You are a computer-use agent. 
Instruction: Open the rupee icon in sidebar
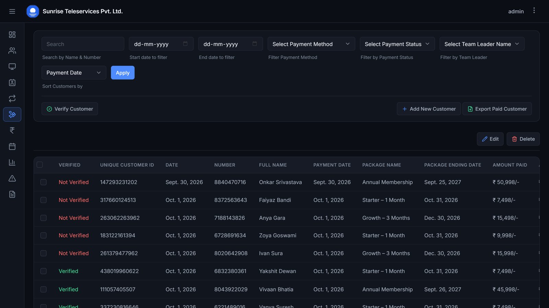[12, 130]
